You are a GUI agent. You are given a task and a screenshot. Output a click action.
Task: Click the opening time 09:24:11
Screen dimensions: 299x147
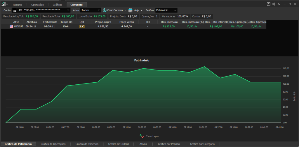(31, 26)
